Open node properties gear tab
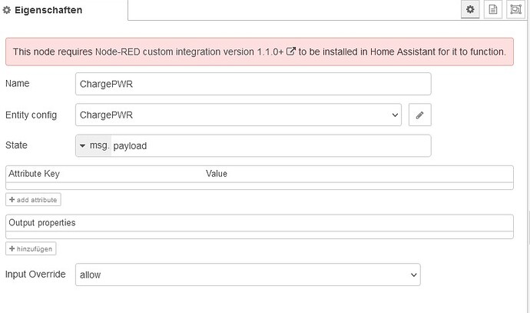 click(470, 9)
